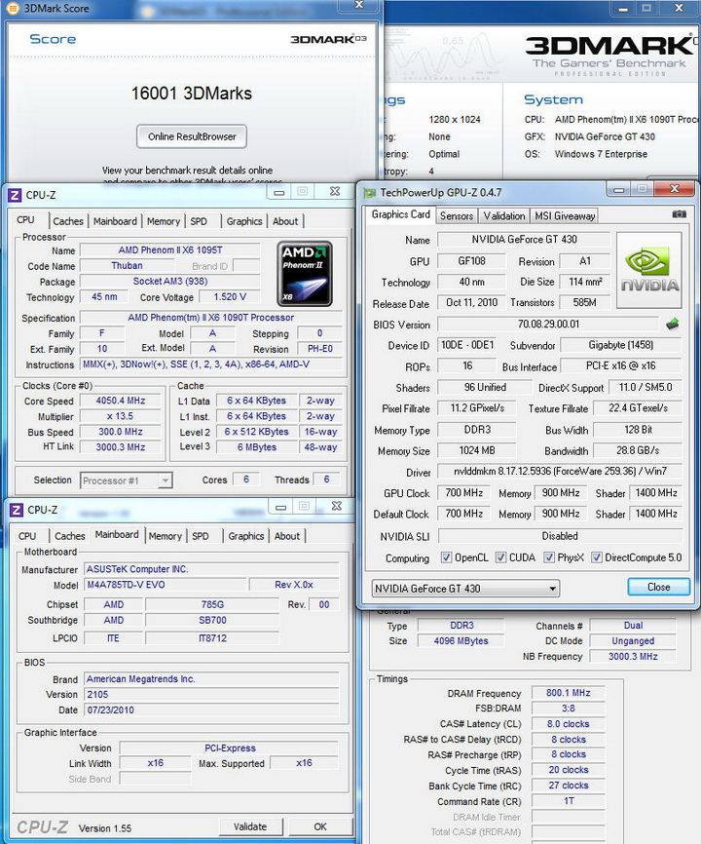Click the BIOS Version field 70.08.29.00.01

click(548, 324)
